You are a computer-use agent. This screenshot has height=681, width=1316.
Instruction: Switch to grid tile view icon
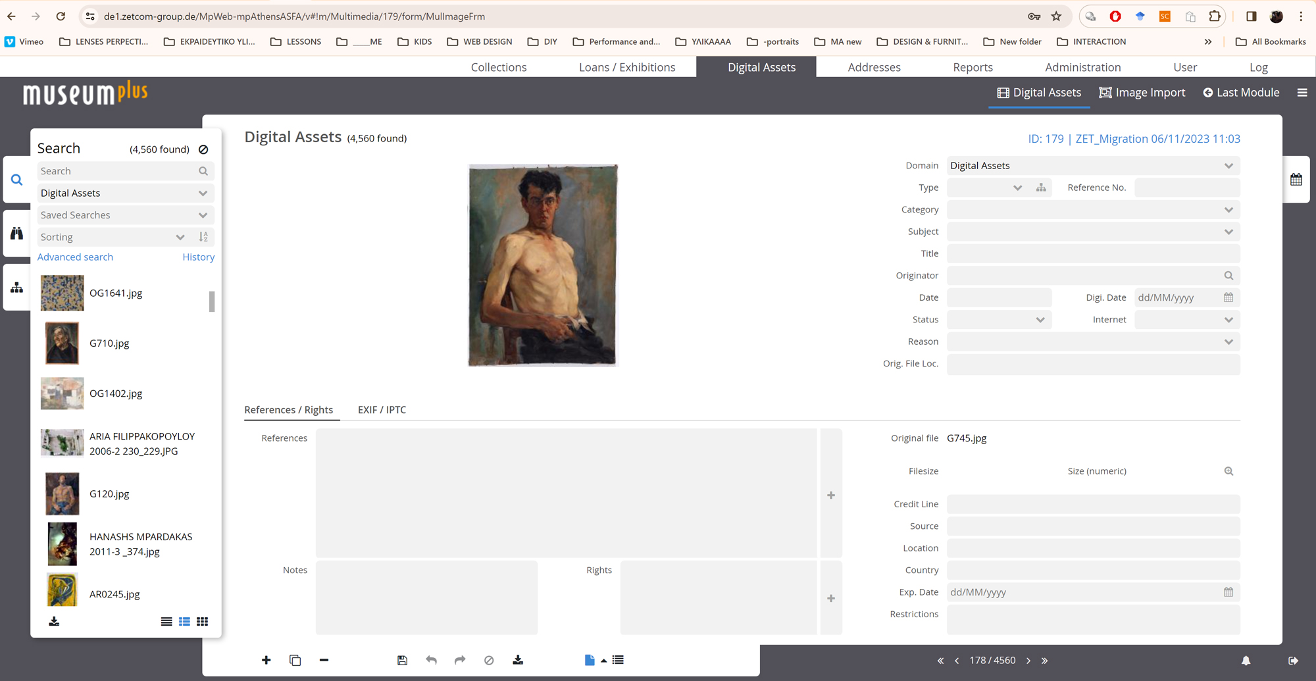click(203, 621)
